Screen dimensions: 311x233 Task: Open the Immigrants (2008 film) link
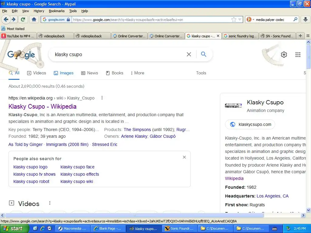tap(67, 144)
